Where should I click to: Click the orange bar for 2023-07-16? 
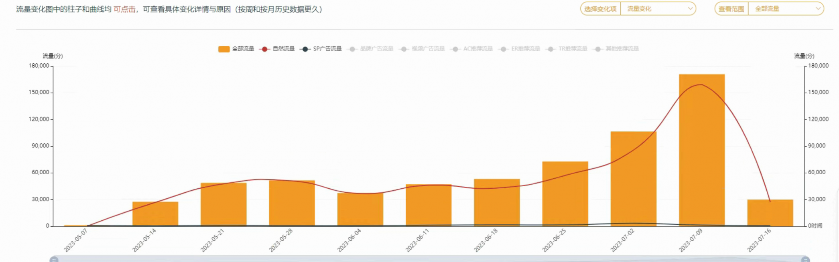[770, 213]
